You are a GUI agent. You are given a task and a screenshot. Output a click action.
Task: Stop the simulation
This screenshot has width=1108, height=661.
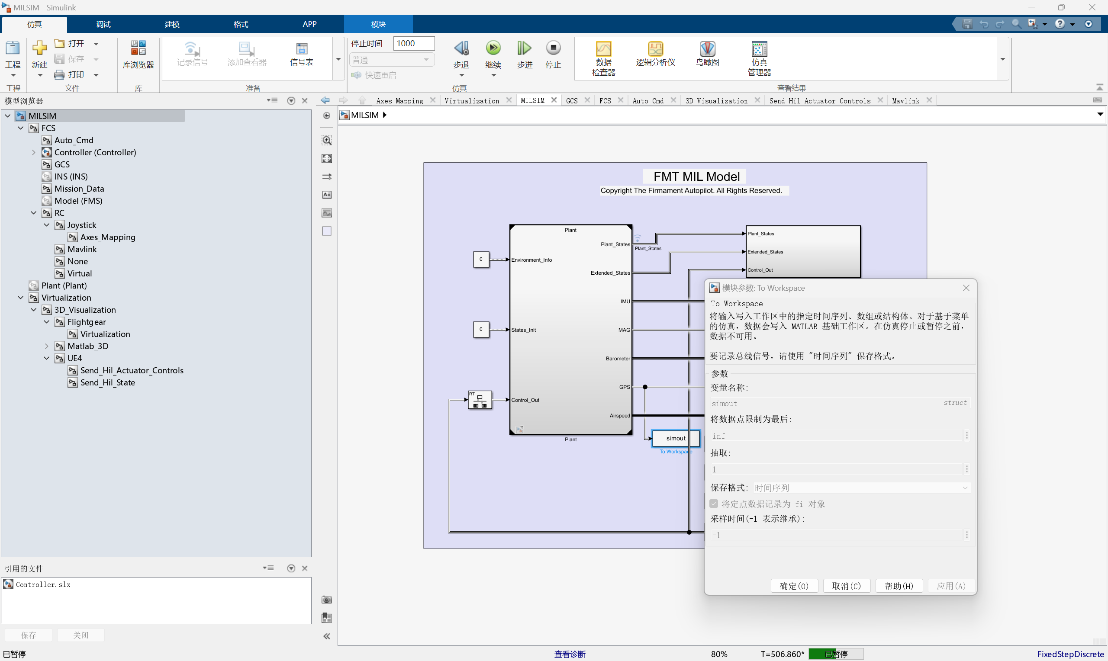(553, 48)
